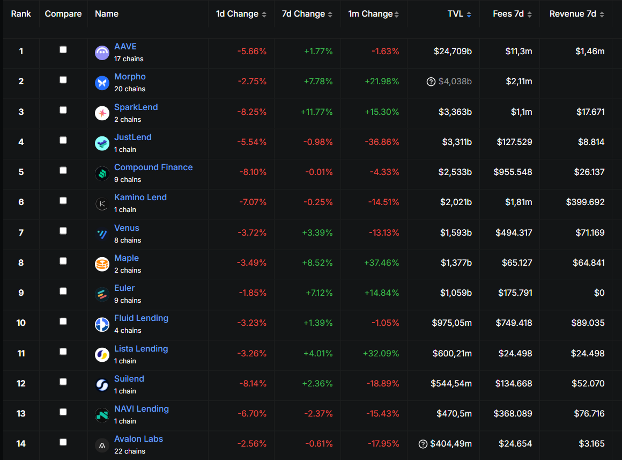Screen dimensions: 622x460
Task: Click the Maple 1m change value +37.46%
Action: 382,263
